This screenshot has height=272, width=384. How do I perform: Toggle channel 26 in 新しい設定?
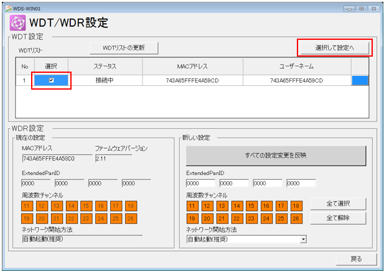[x=296, y=218]
